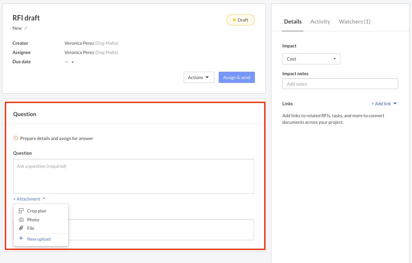Choose Photo in the attachment menu
The image size is (412, 263).
pyautogui.click(x=33, y=220)
